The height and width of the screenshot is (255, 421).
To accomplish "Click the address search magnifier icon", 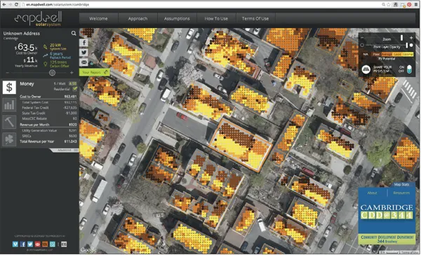I will point(74,33).
